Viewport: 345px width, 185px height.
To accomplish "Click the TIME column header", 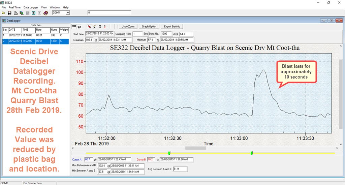I will (x=28, y=30).
